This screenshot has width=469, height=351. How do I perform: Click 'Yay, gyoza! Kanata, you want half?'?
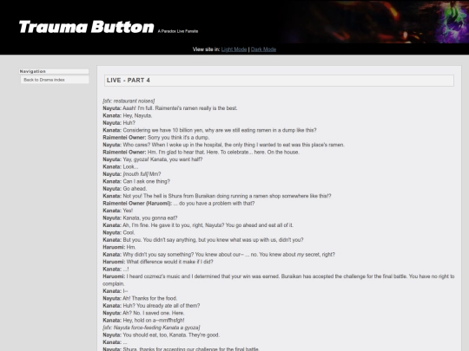(153, 159)
